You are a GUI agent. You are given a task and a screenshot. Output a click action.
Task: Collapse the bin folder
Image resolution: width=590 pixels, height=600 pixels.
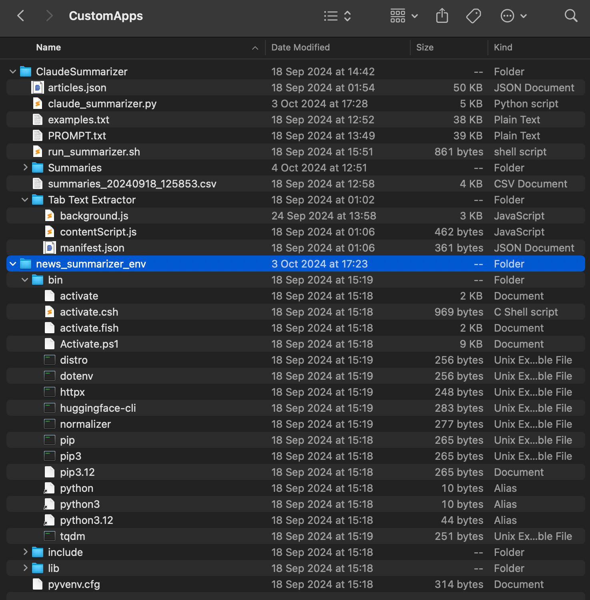click(x=25, y=280)
